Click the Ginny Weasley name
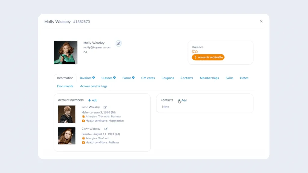Viewport: 308px width, 173px height. (91, 129)
